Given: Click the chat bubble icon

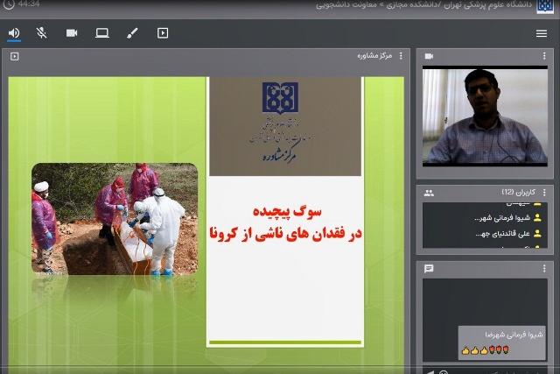Looking at the screenshot, I should 429,268.
